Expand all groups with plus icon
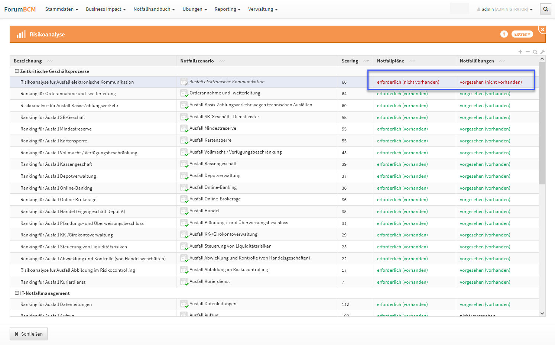The width and height of the screenshot is (555, 345). click(520, 52)
